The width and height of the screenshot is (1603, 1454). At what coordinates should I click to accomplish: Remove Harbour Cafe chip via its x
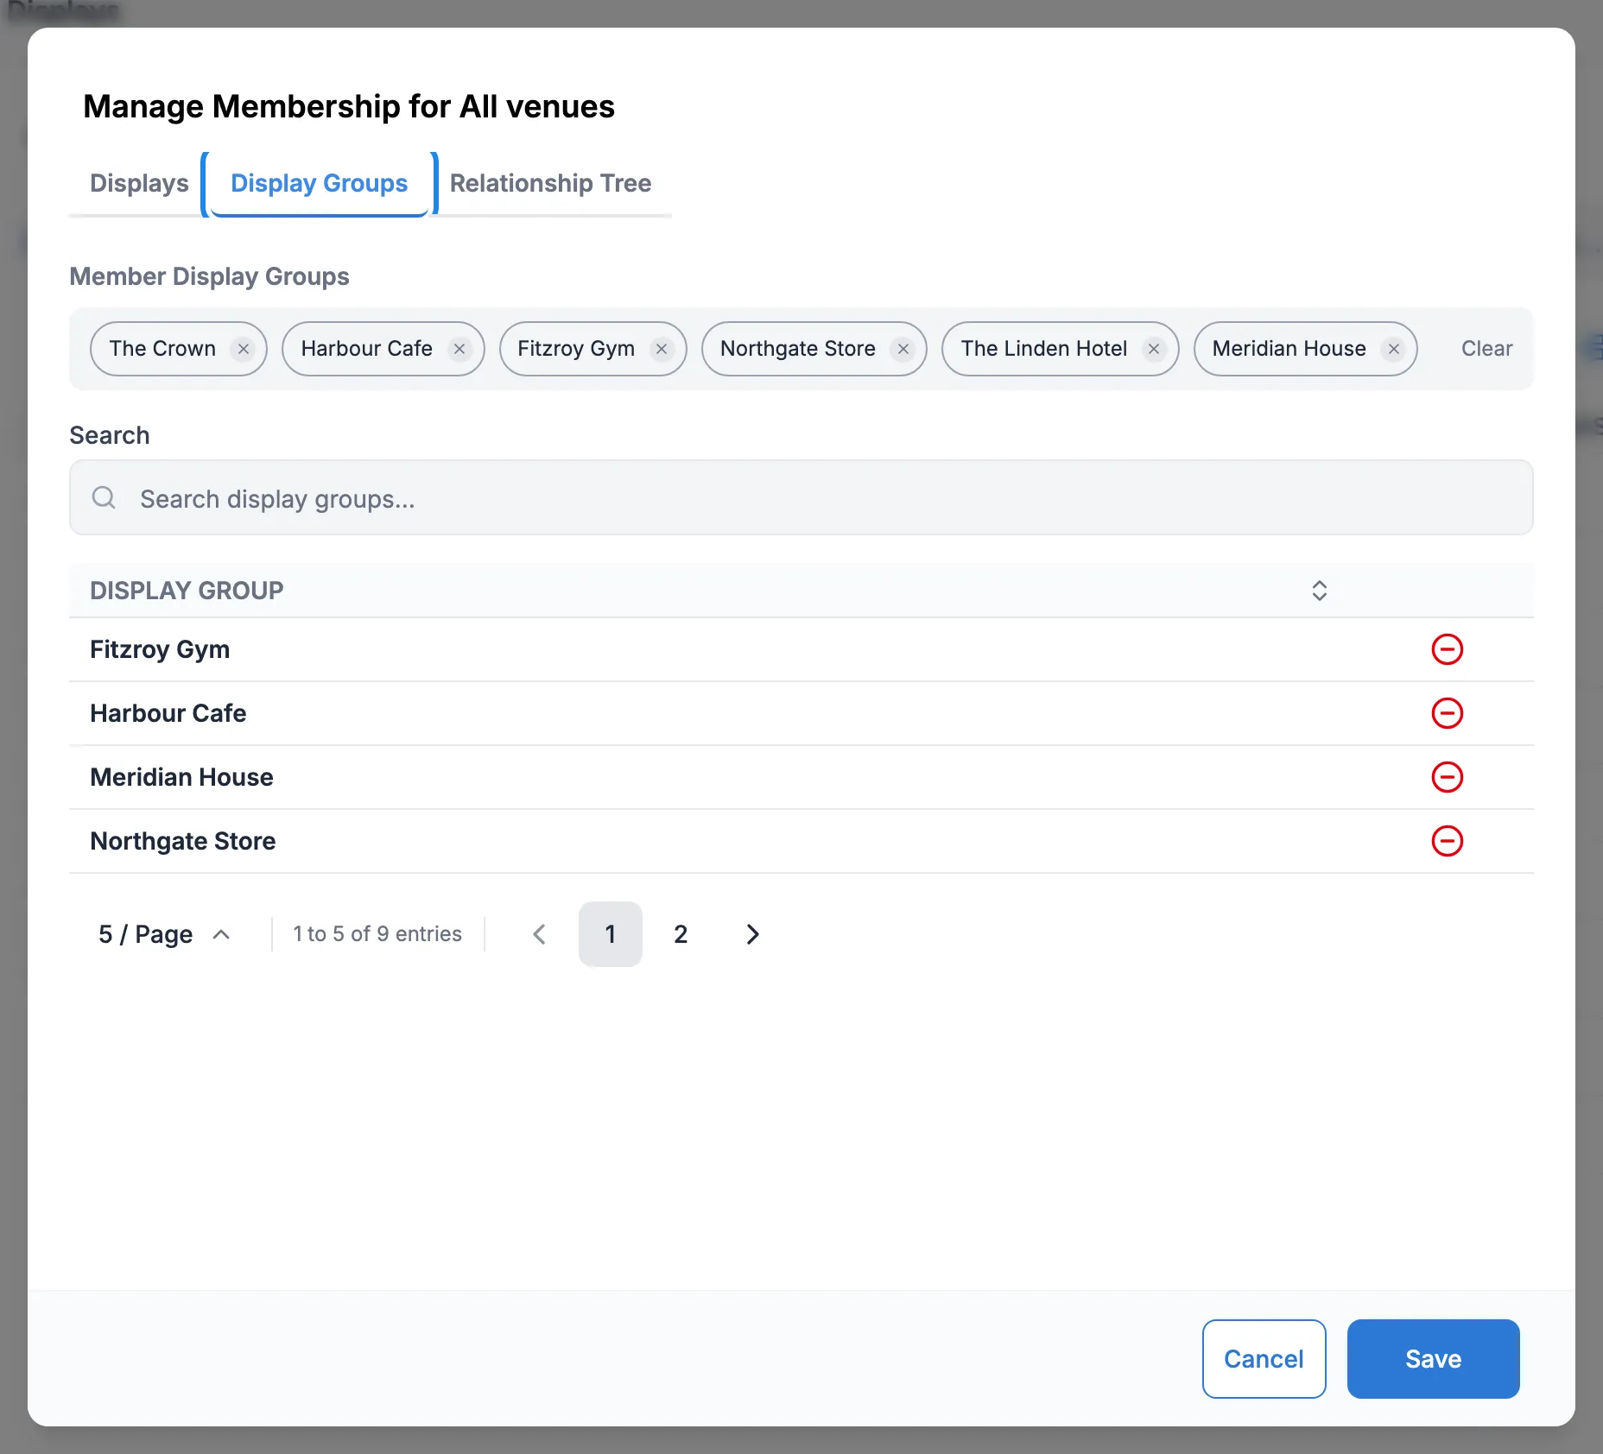(459, 349)
